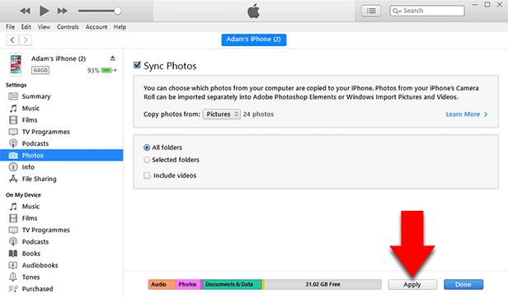This screenshot has width=508, height=298.
Task: Select the Selected folders radio button
Action: [147, 160]
